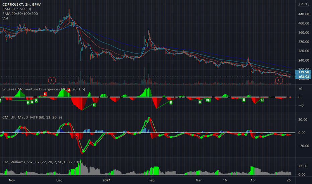Click the Mar label on time axis
Image resolution: width=312 pixels, height=184 pixels.
[199, 180]
